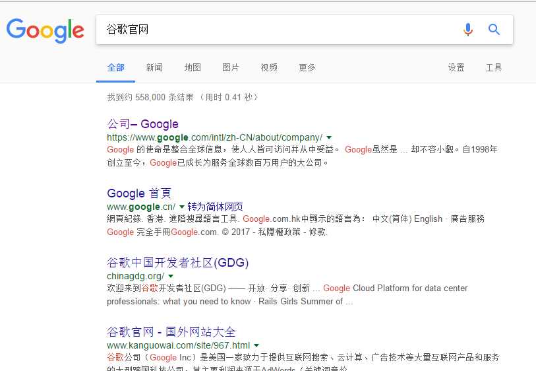Switch to the 新闻 tab
The height and width of the screenshot is (371, 536).
click(154, 67)
